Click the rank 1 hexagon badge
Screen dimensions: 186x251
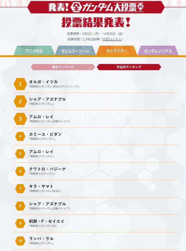pos(20,84)
